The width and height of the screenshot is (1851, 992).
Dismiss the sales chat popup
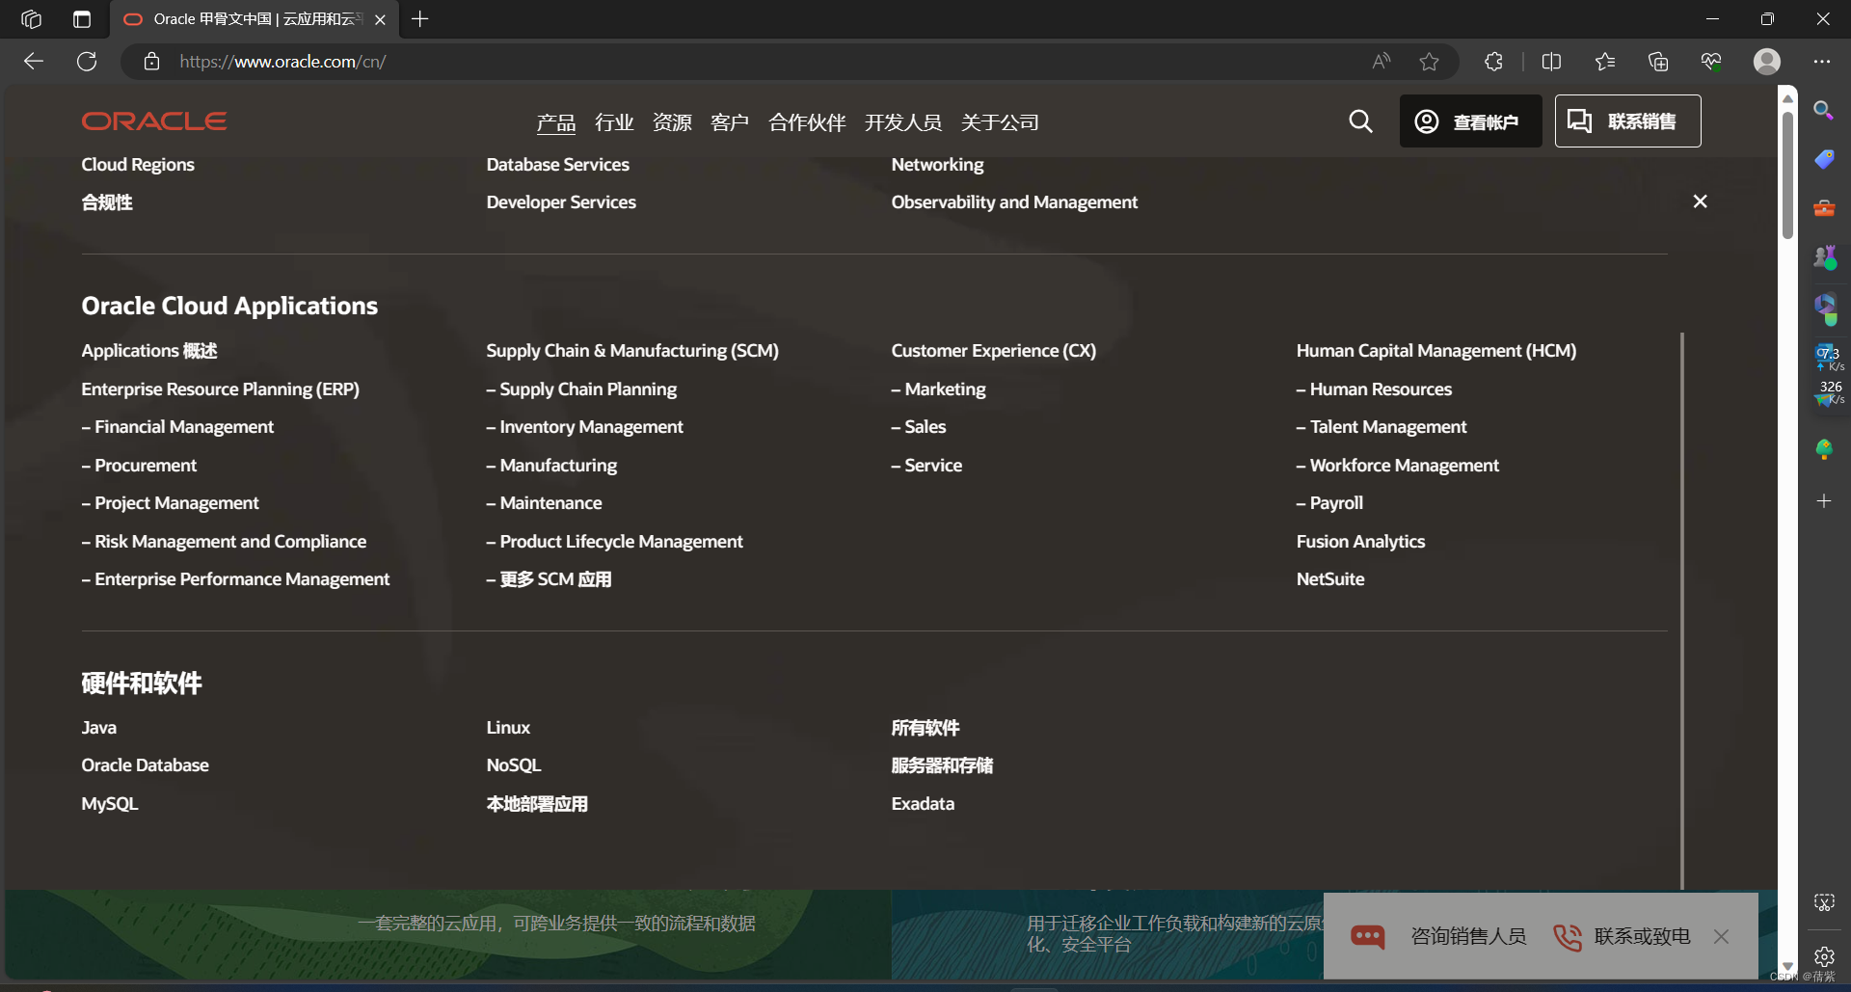click(1721, 936)
